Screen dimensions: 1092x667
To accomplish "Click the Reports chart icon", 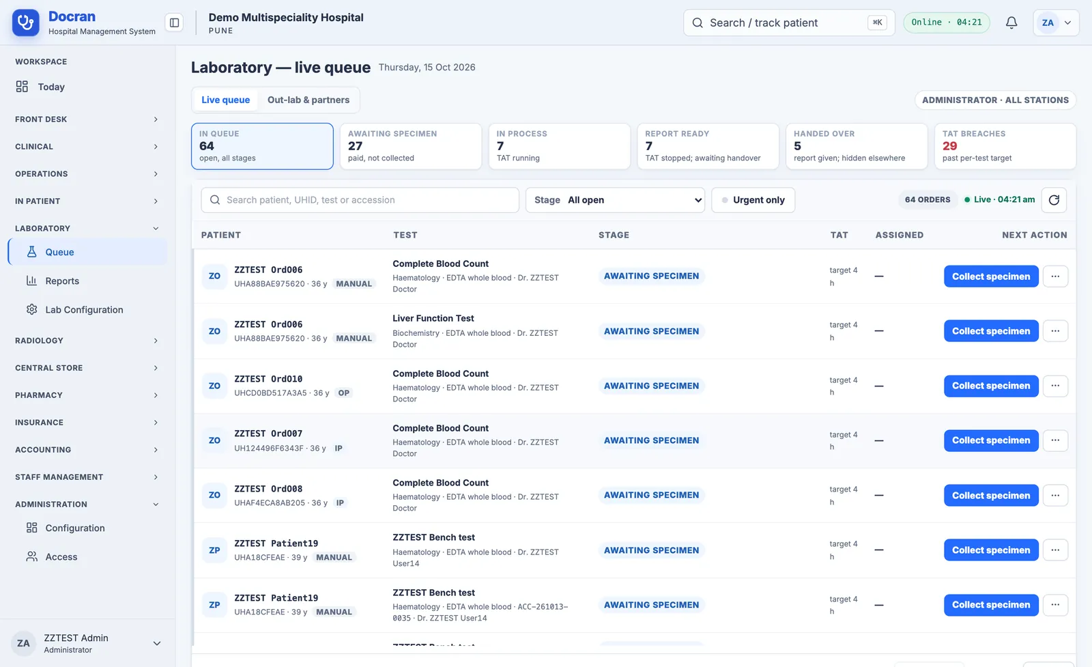I will point(32,281).
